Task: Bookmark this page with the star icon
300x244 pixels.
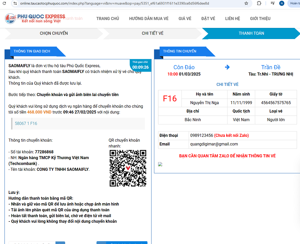Action: [x=246, y=3]
